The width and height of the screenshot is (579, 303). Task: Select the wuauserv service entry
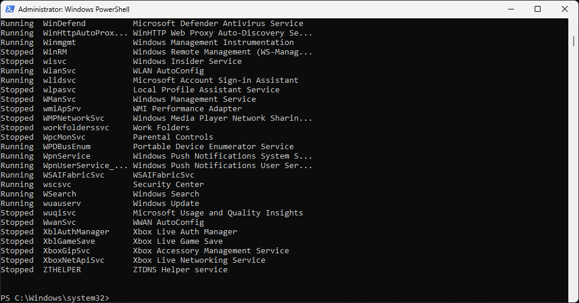click(62, 204)
